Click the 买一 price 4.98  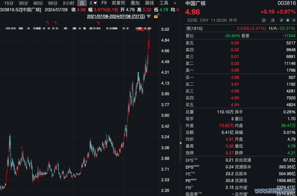(x=235, y=78)
